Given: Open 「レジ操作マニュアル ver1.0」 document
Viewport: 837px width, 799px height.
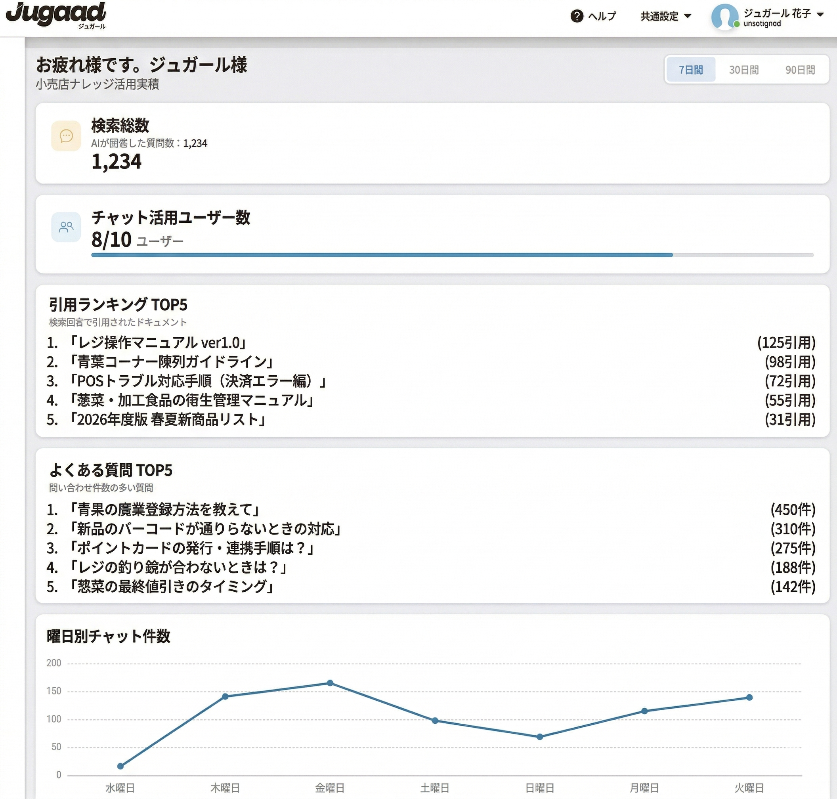Looking at the screenshot, I should (x=158, y=342).
